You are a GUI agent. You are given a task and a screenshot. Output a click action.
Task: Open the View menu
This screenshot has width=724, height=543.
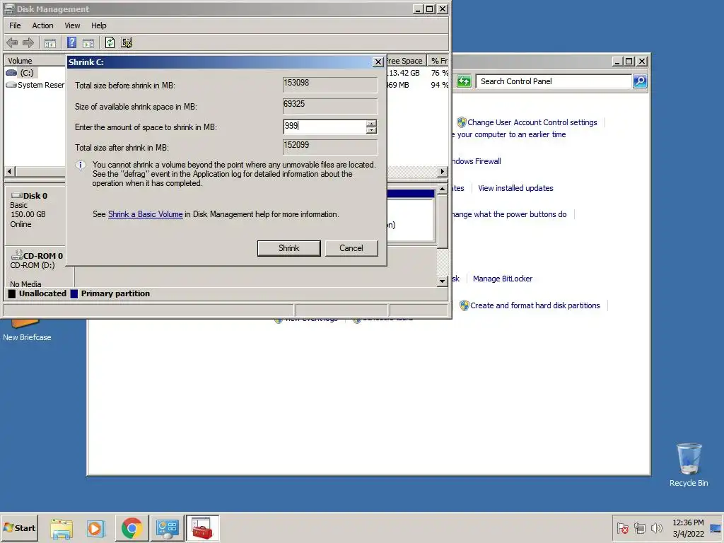pyautogui.click(x=72, y=25)
